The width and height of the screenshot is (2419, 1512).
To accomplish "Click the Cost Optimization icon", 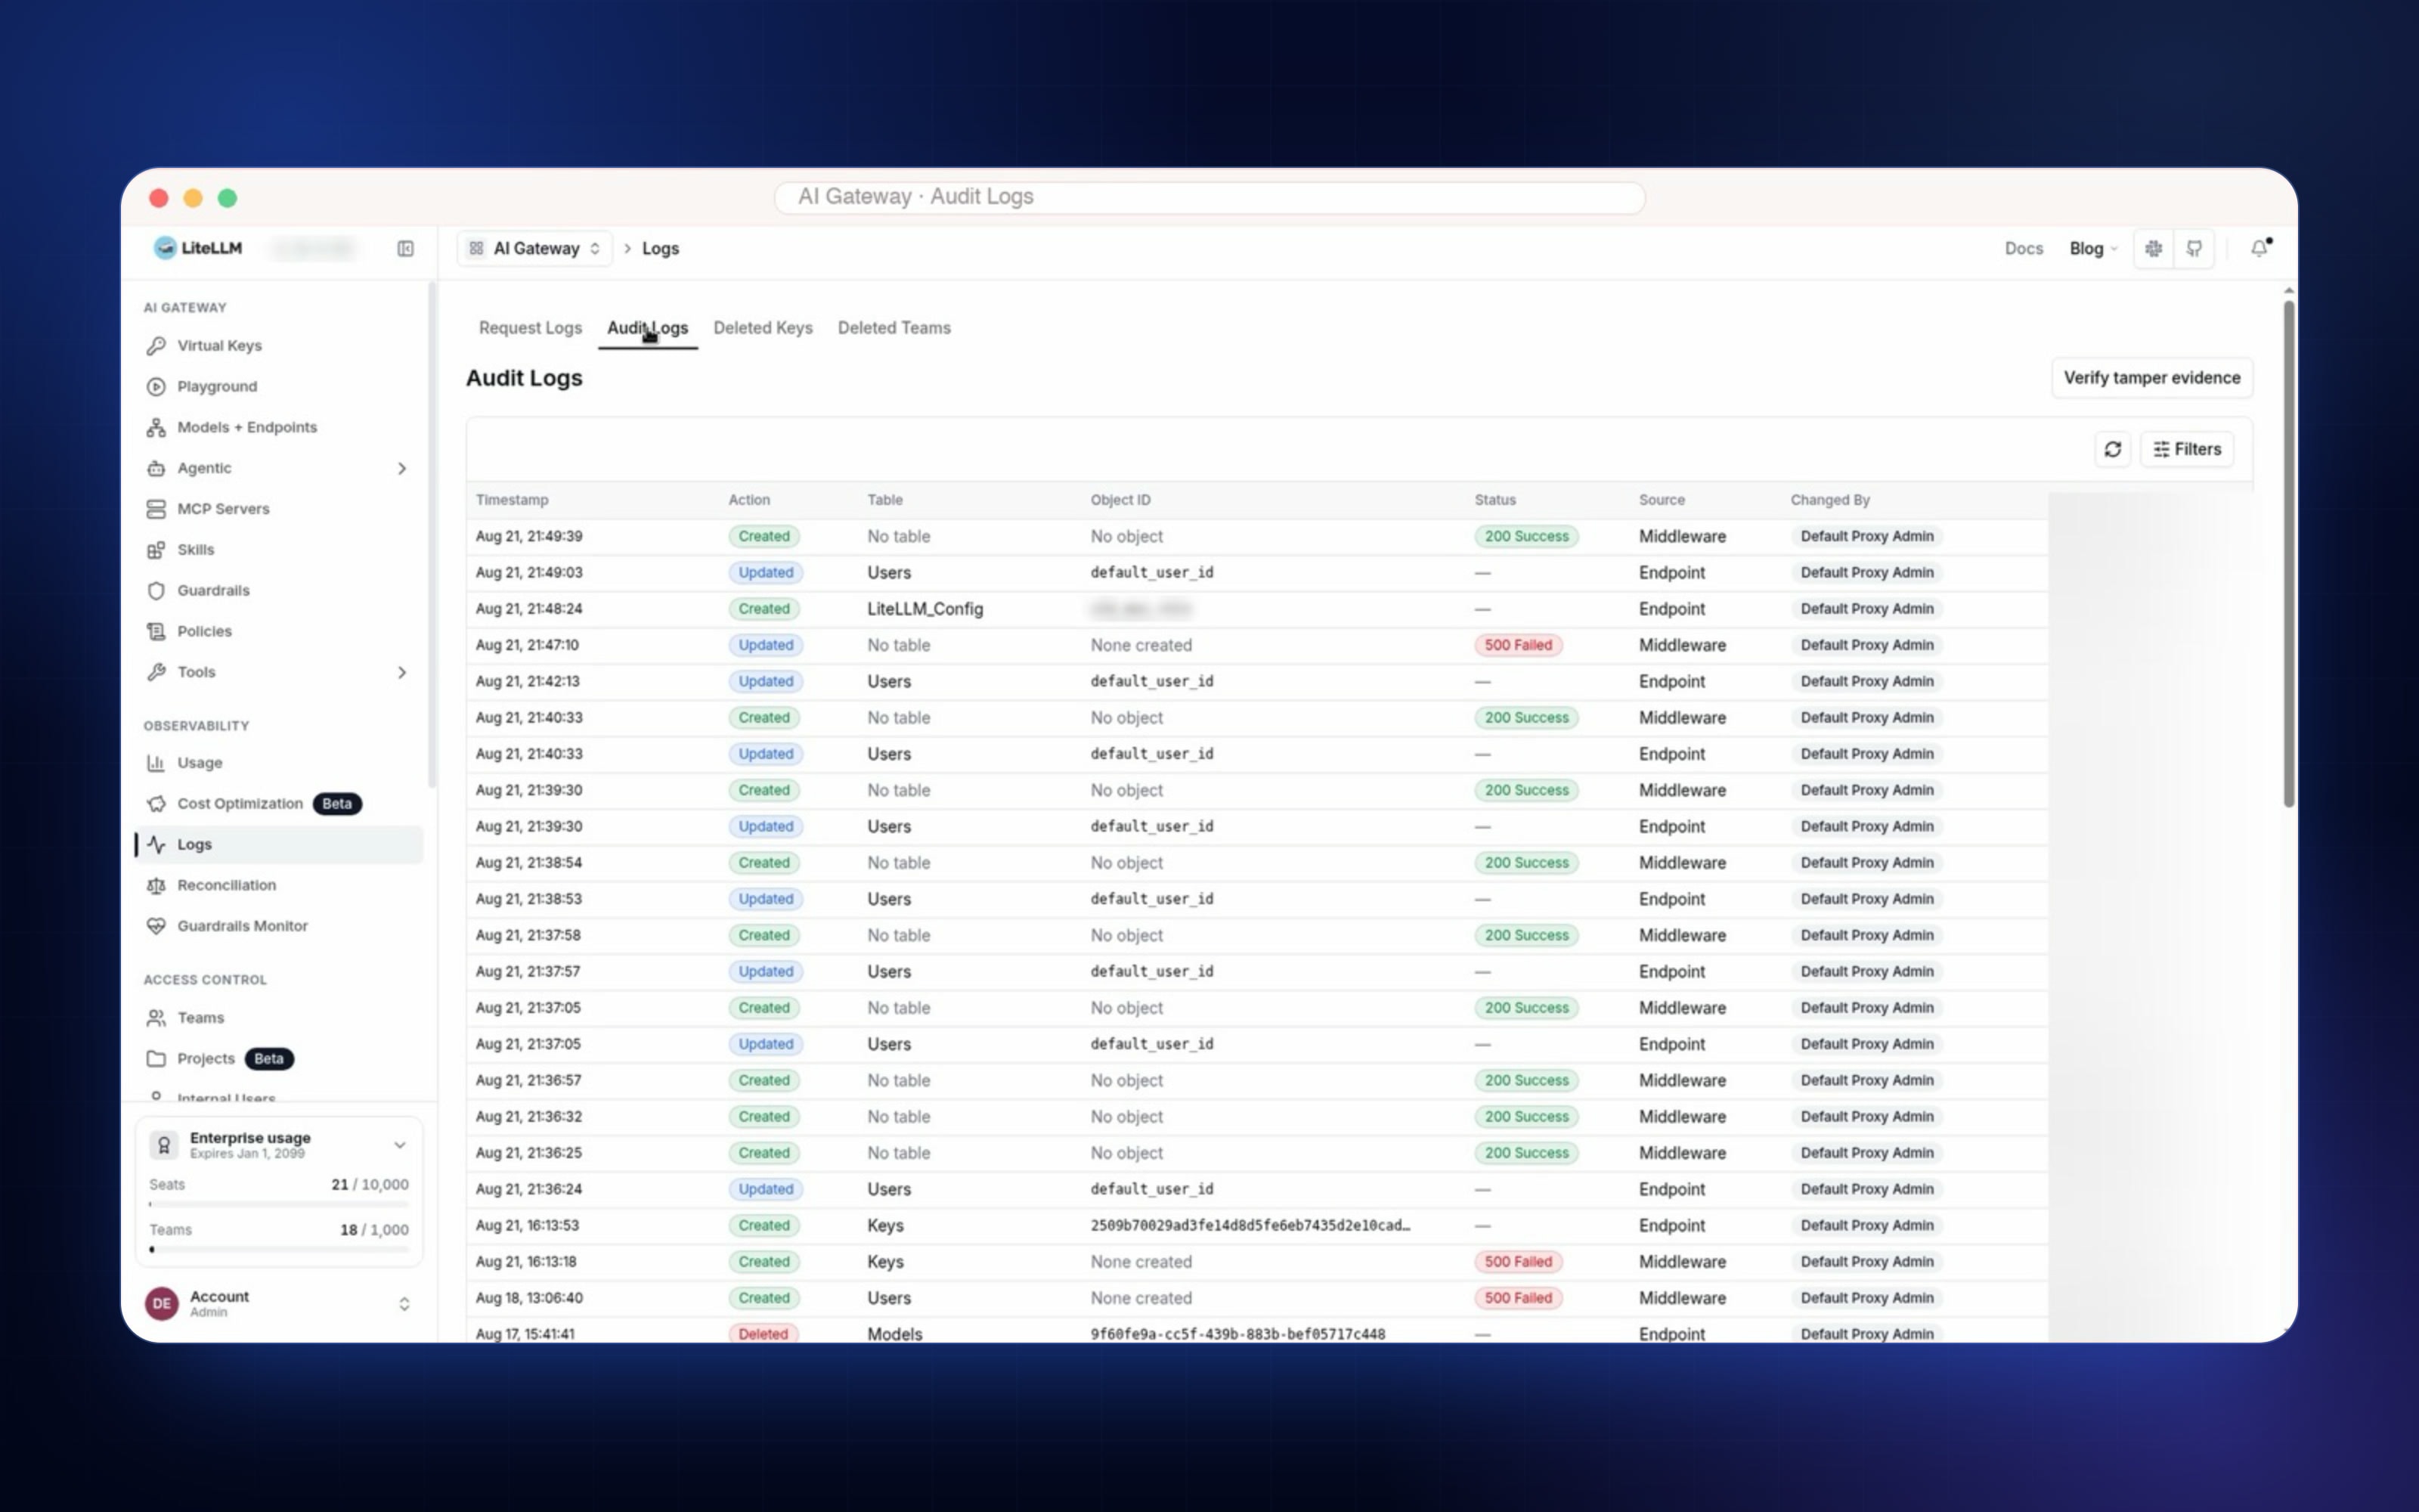I will (x=156, y=804).
